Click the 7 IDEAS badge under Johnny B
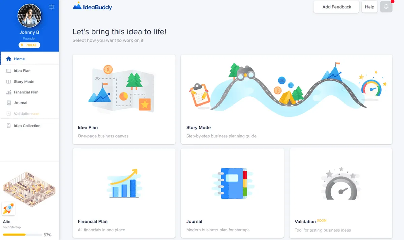The width and height of the screenshot is (404, 240). click(29, 45)
